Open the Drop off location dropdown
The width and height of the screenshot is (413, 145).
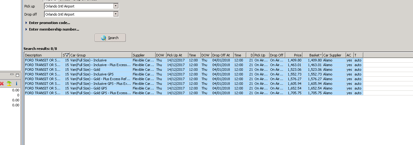click(116, 14)
